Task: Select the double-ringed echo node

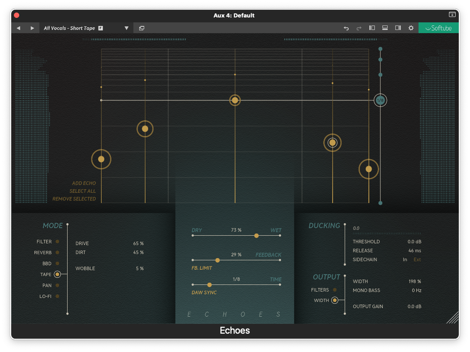Action: pyautogui.click(x=333, y=143)
